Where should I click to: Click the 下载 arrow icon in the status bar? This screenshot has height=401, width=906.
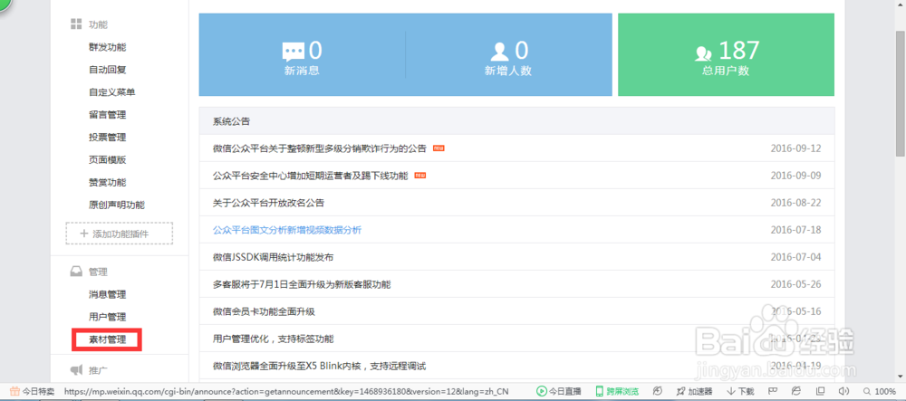coord(731,391)
